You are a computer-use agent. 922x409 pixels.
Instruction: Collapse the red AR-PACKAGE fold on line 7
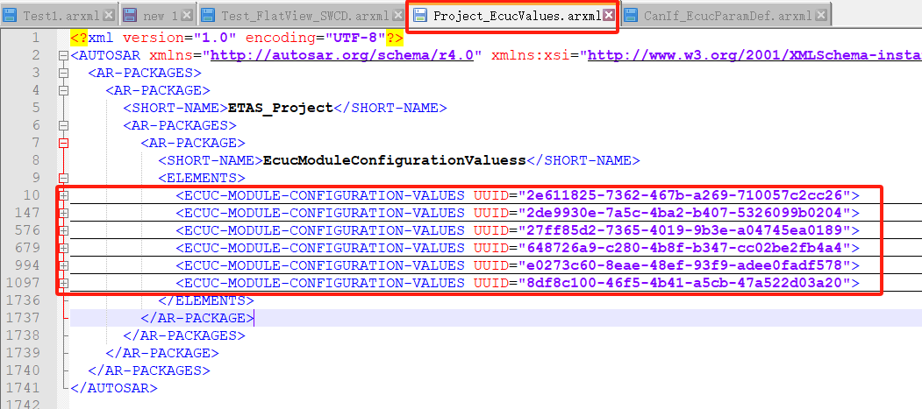coord(63,143)
